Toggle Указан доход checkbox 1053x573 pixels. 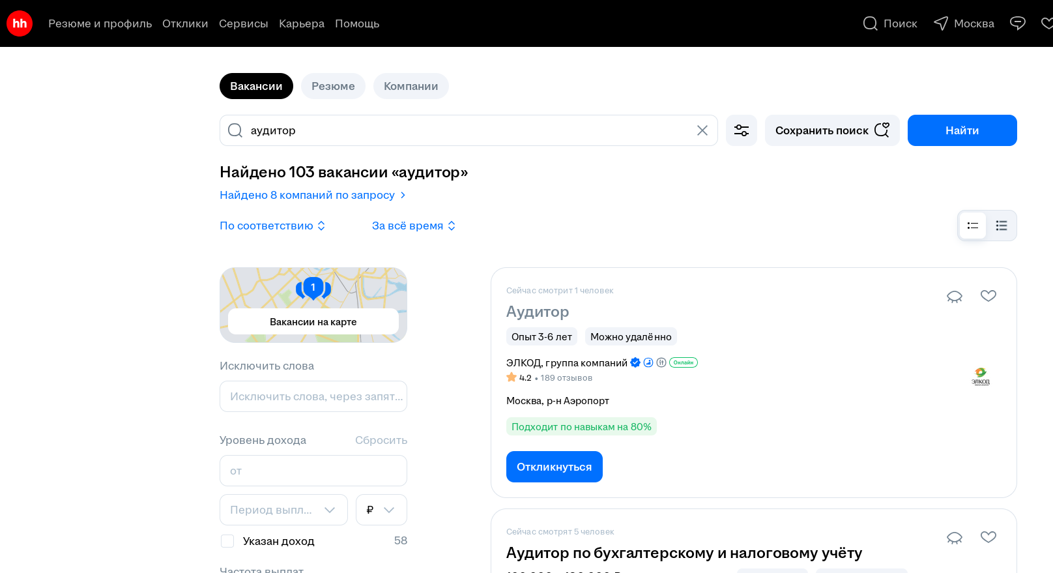point(227,541)
